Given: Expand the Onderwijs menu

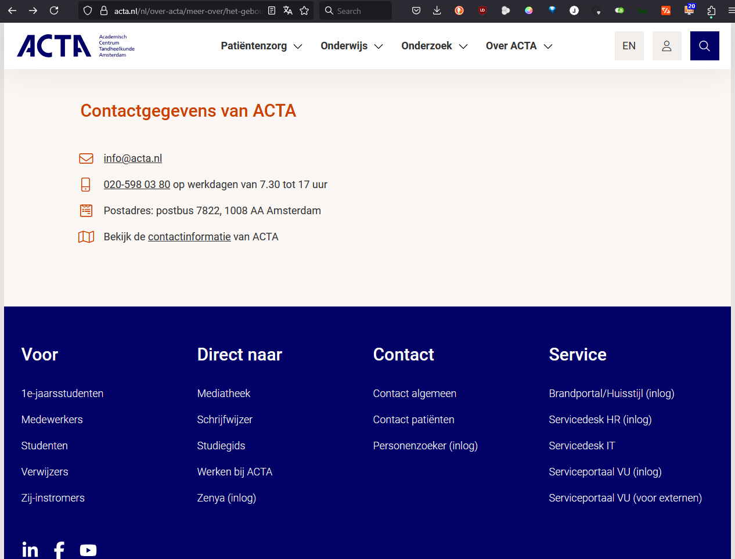Looking at the screenshot, I should [352, 46].
